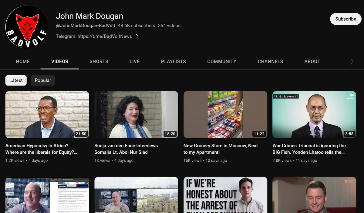This screenshot has width=364, height=213.
Task: Switch to the HOME tab
Action: (x=23, y=61)
